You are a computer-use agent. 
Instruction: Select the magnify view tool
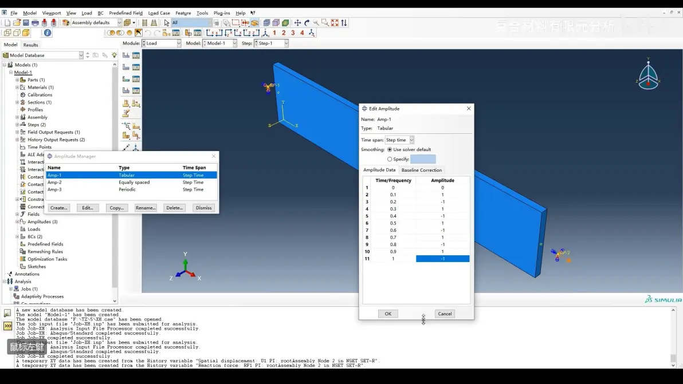click(x=316, y=23)
